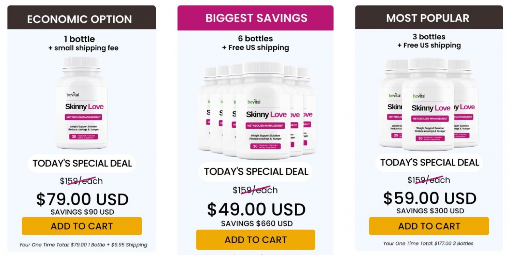Click the $49.00 USD price

coord(256,210)
